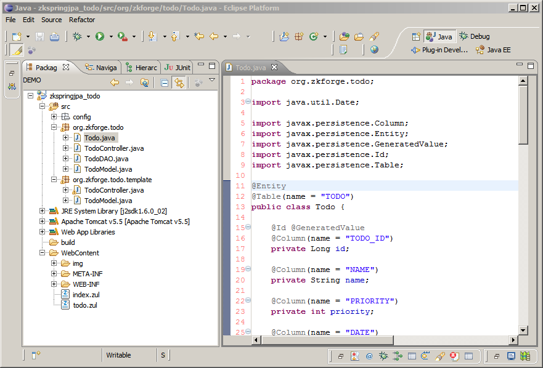Open the Javadoc @ fast view icon

pos(369,356)
